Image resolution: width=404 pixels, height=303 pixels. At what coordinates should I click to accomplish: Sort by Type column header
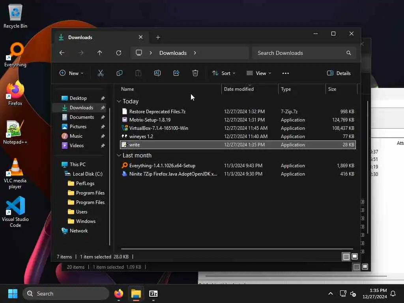pyautogui.click(x=302, y=89)
